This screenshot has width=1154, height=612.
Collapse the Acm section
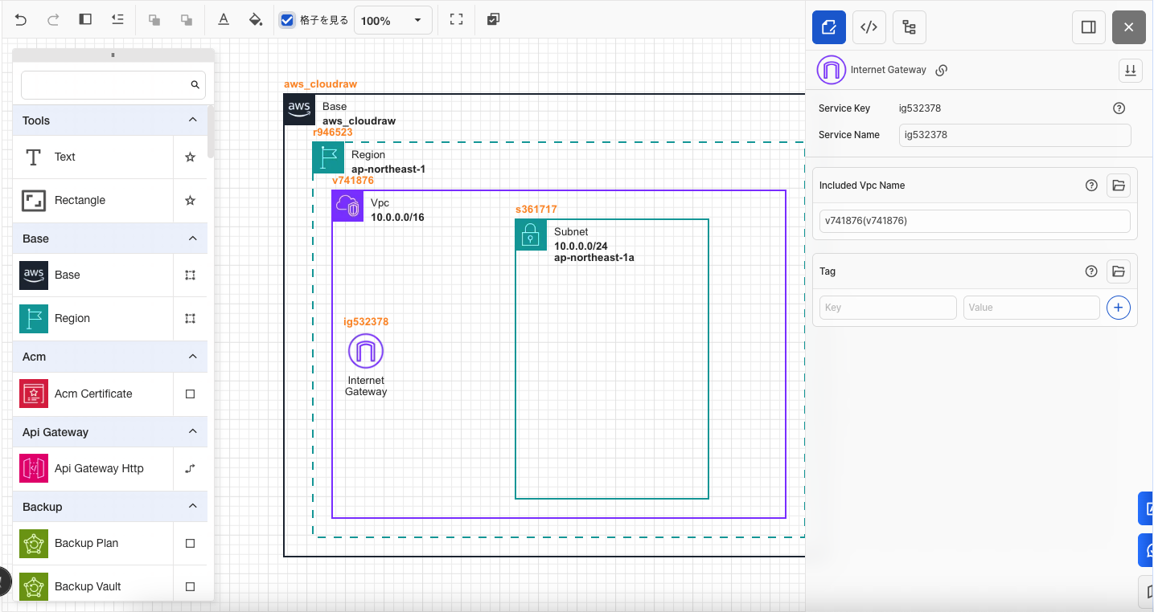[x=192, y=357]
